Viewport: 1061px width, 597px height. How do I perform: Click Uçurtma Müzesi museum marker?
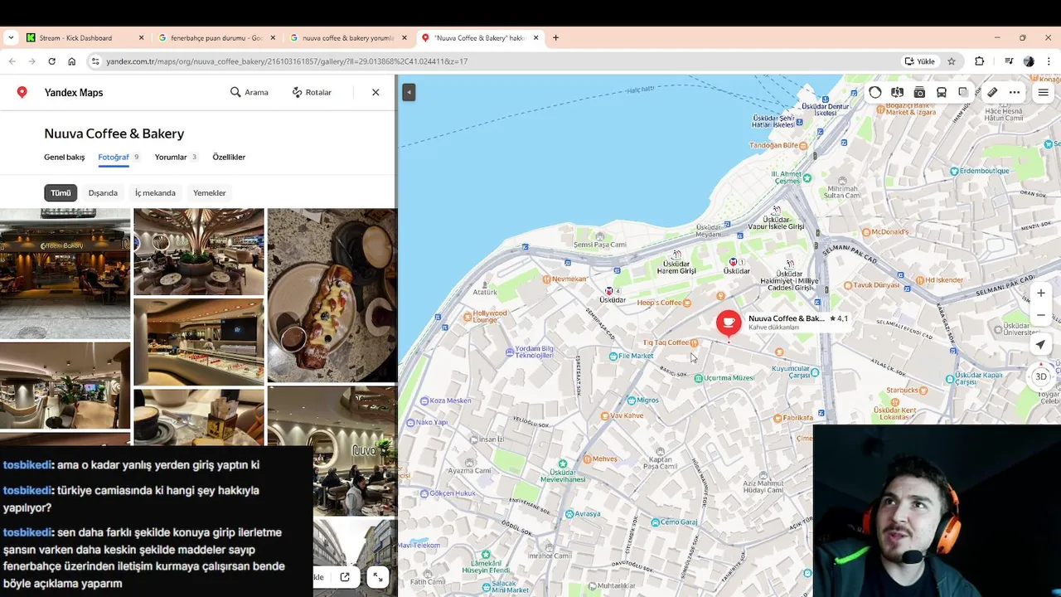pyautogui.click(x=724, y=377)
